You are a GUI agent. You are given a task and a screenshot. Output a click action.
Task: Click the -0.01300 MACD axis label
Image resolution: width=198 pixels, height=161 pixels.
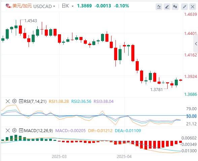tap(188, 151)
